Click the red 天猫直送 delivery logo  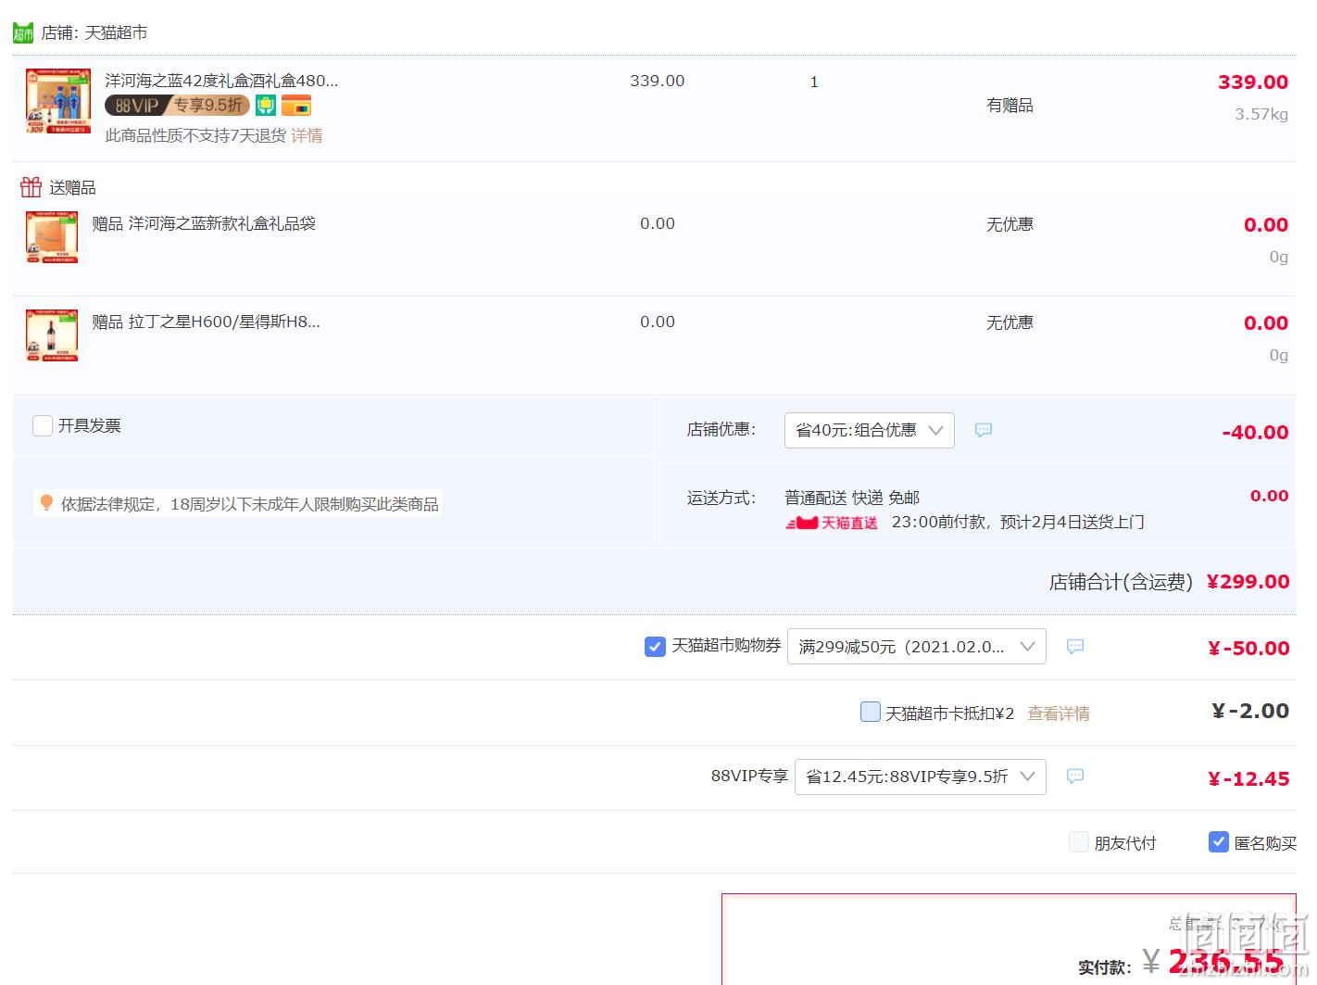(x=832, y=523)
